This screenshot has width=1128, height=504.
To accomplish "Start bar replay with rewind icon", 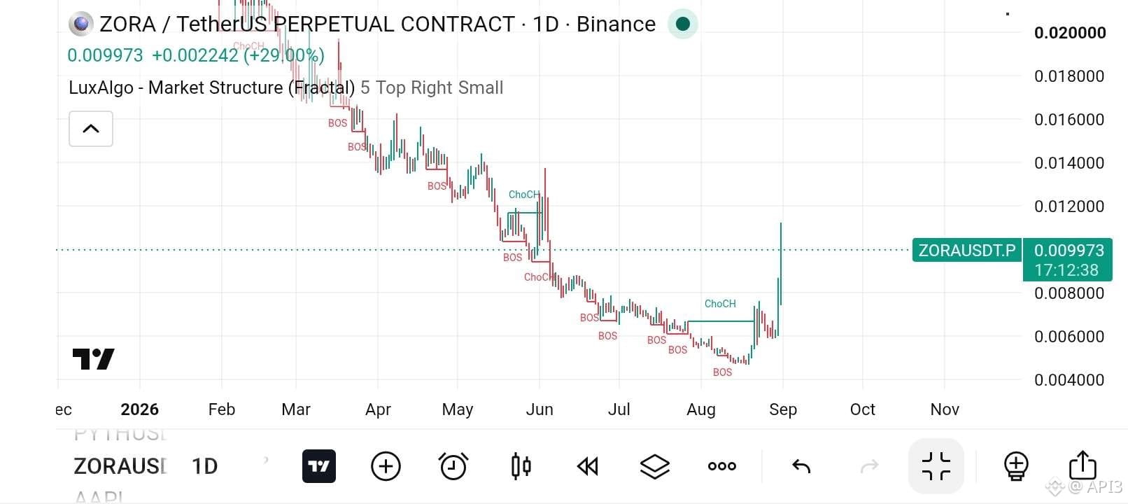I will click(587, 466).
